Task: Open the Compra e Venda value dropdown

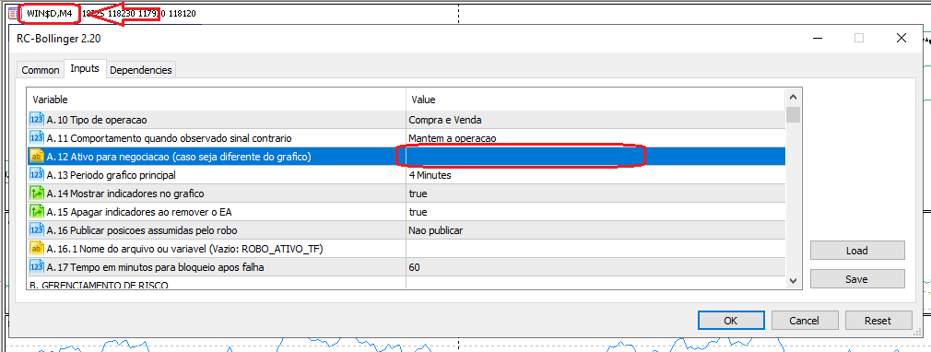Action: point(595,120)
